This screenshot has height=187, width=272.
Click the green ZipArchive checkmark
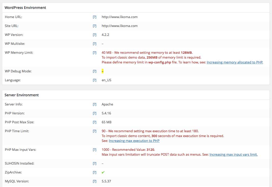(103, 172)
